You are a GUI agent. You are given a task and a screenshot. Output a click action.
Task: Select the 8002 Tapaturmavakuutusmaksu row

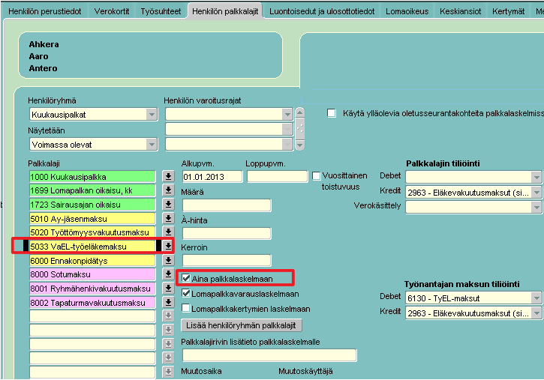click(x=92, y=302)
